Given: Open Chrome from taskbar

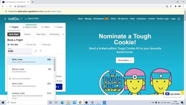Looking at the screenshot, I should pyautogui.click(x=81, y=102).
